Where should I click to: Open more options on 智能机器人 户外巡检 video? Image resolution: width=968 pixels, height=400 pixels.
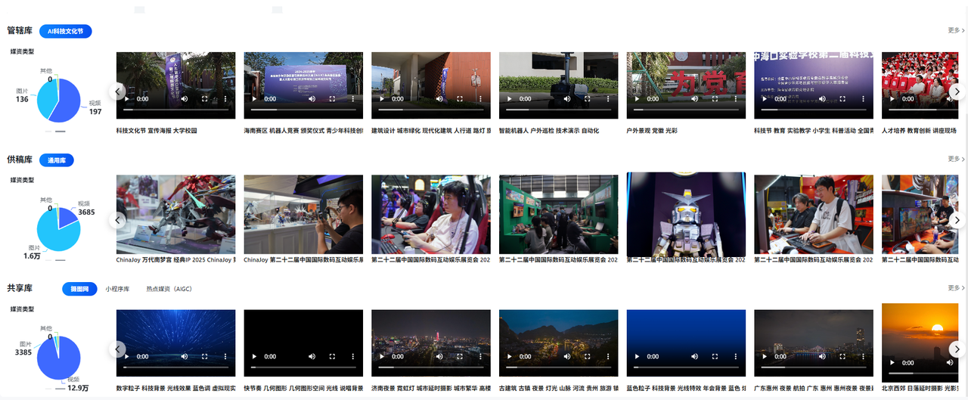[x=609, y=99]
